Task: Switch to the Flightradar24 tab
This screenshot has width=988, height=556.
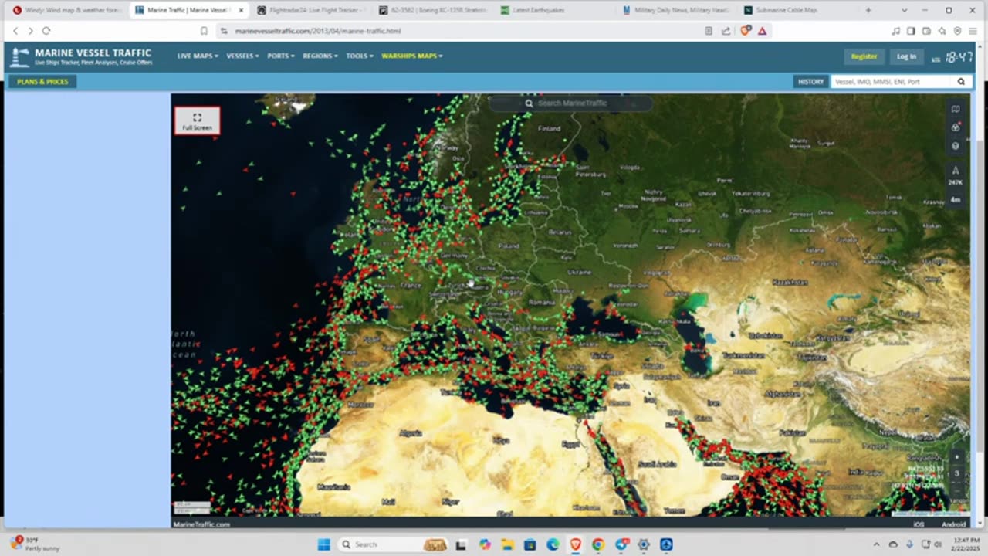Action: pyautogui.click(x=310, y=10)
